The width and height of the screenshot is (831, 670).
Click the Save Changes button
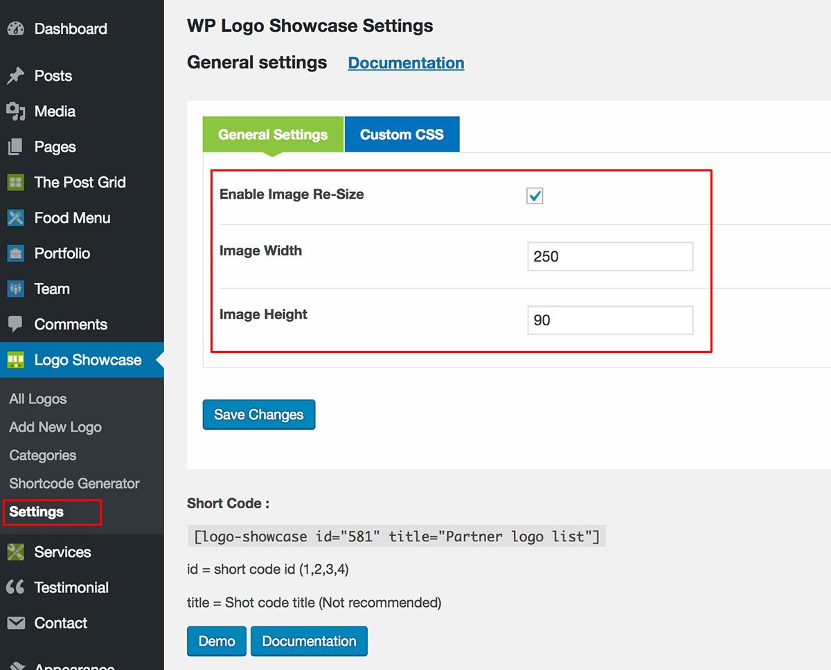click(259, 415)
